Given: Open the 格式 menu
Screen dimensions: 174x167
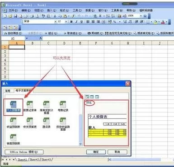Looking at the screenshot, I should tap(64, 10).
